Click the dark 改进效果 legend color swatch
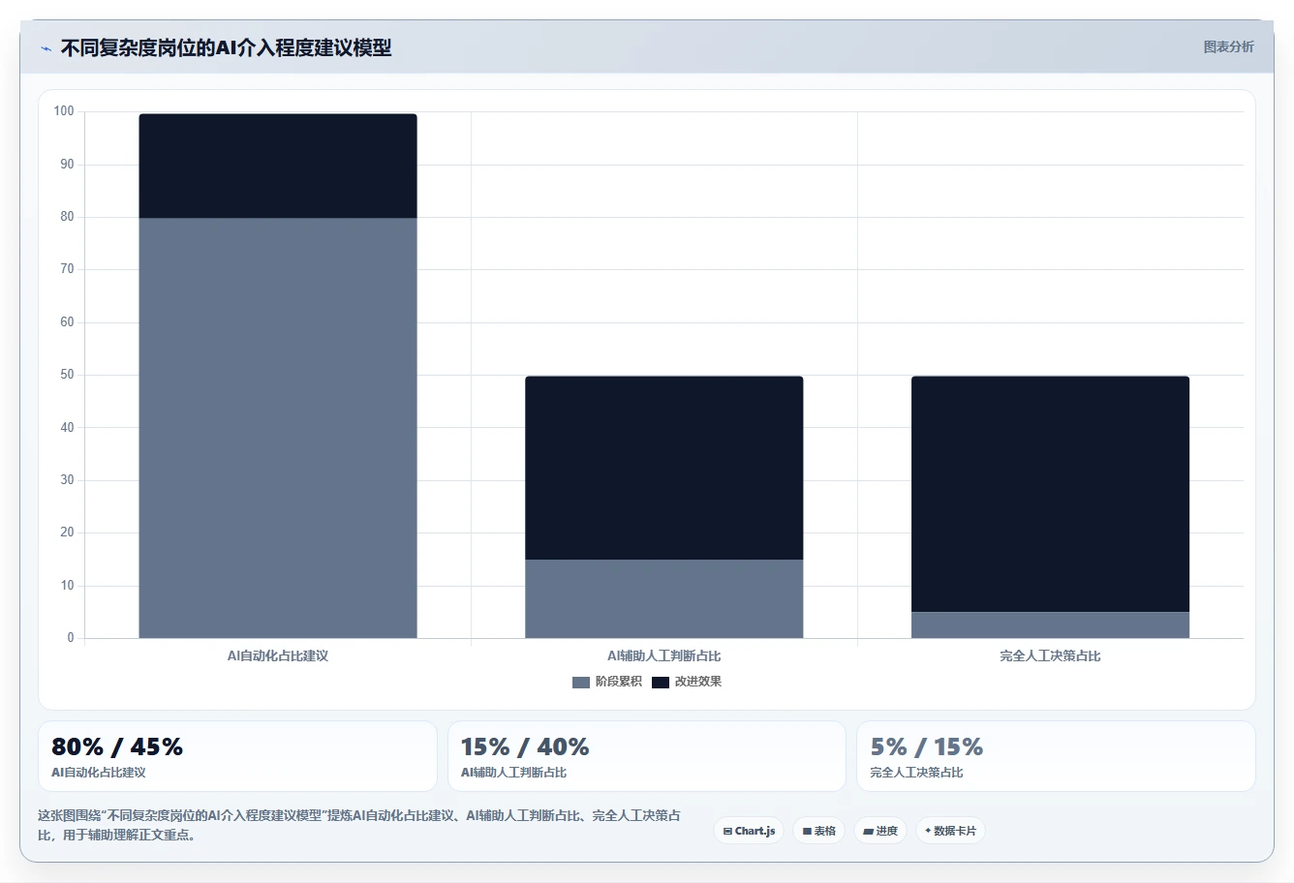 pyautogui.click(x=661, y=683)
